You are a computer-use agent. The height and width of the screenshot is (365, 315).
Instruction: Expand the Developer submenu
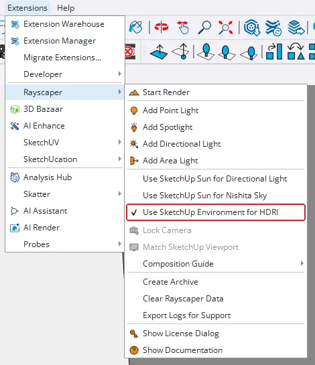coord(64,74)
